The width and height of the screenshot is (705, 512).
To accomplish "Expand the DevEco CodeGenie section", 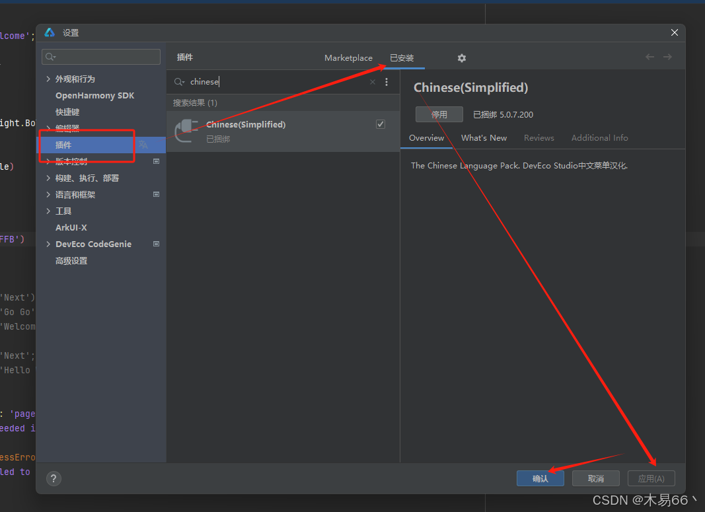I will tap(48, 244).
